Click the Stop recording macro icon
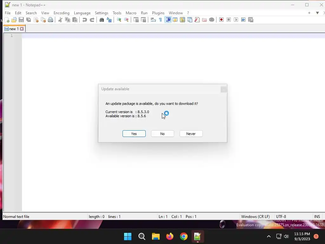Viewport: 325px width, 244px height. coord(229,20)
